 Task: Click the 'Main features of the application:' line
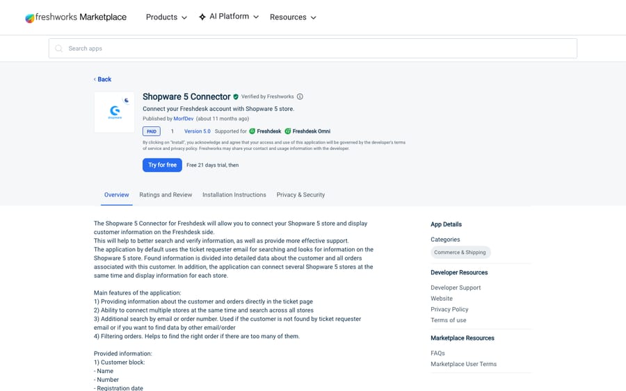137,293
